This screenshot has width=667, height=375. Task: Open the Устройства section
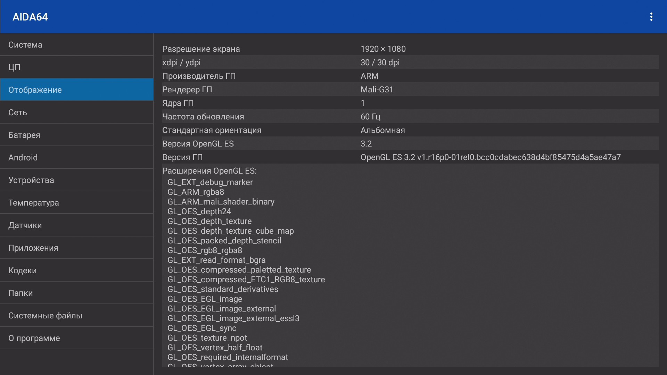pyautogui.click(x=76, y=180)
